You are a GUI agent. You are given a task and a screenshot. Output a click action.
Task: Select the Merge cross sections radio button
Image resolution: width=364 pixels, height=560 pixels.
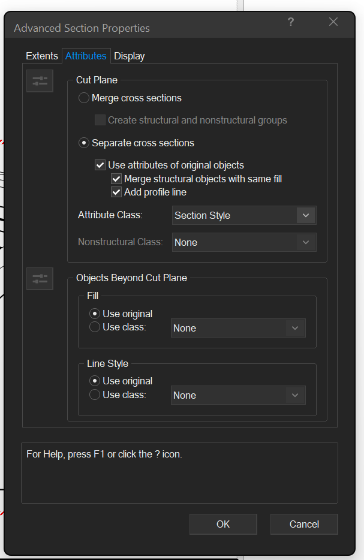pos(85,98)
